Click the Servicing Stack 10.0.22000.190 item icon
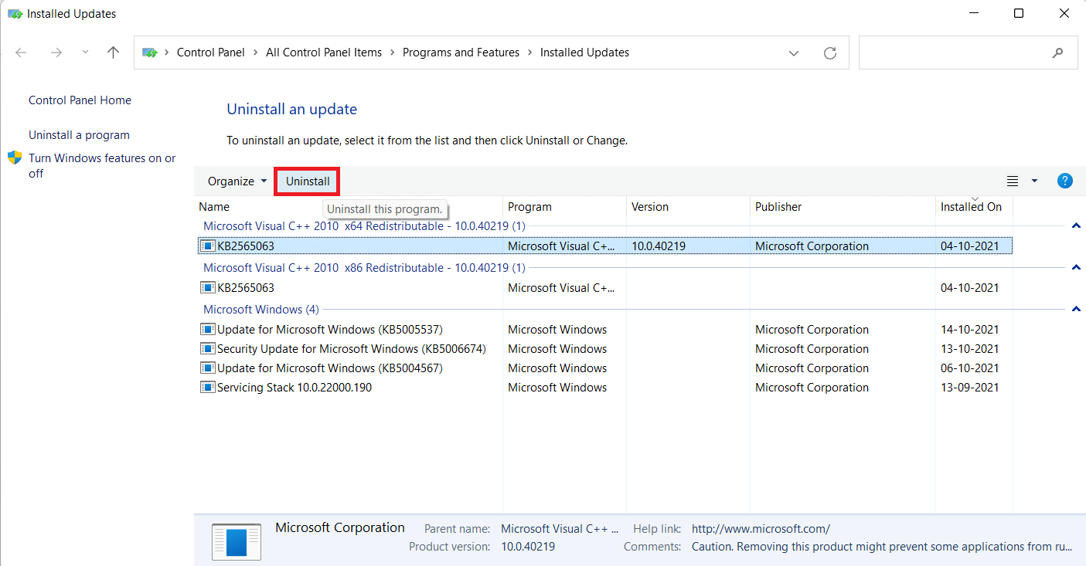The width and height of the screenshot is (1086, 566). (x=207, y=388)
